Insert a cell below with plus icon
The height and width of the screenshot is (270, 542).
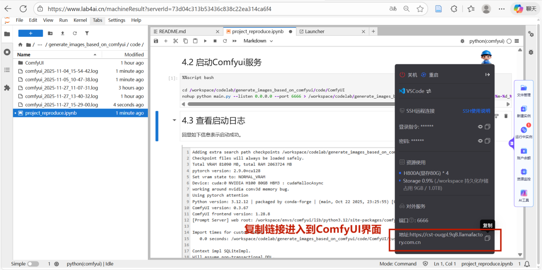166,41
